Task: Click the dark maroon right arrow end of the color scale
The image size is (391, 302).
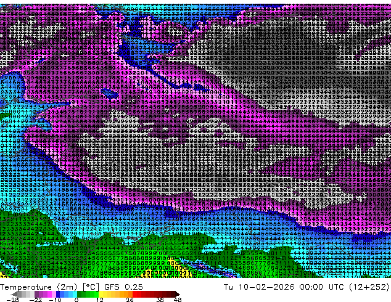Action: (x=177, y=294)
